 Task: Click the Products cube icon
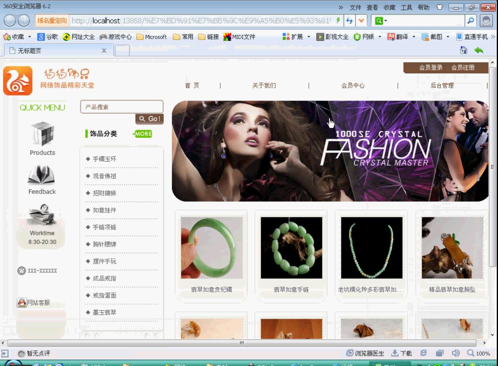(42, 134)
